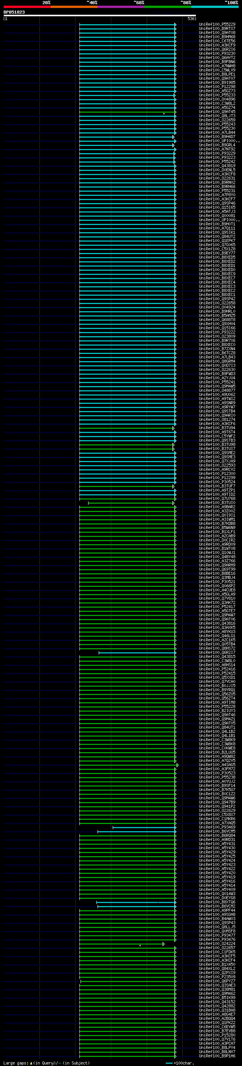Select hit label UniRef100_O22659

coord(217,120)
